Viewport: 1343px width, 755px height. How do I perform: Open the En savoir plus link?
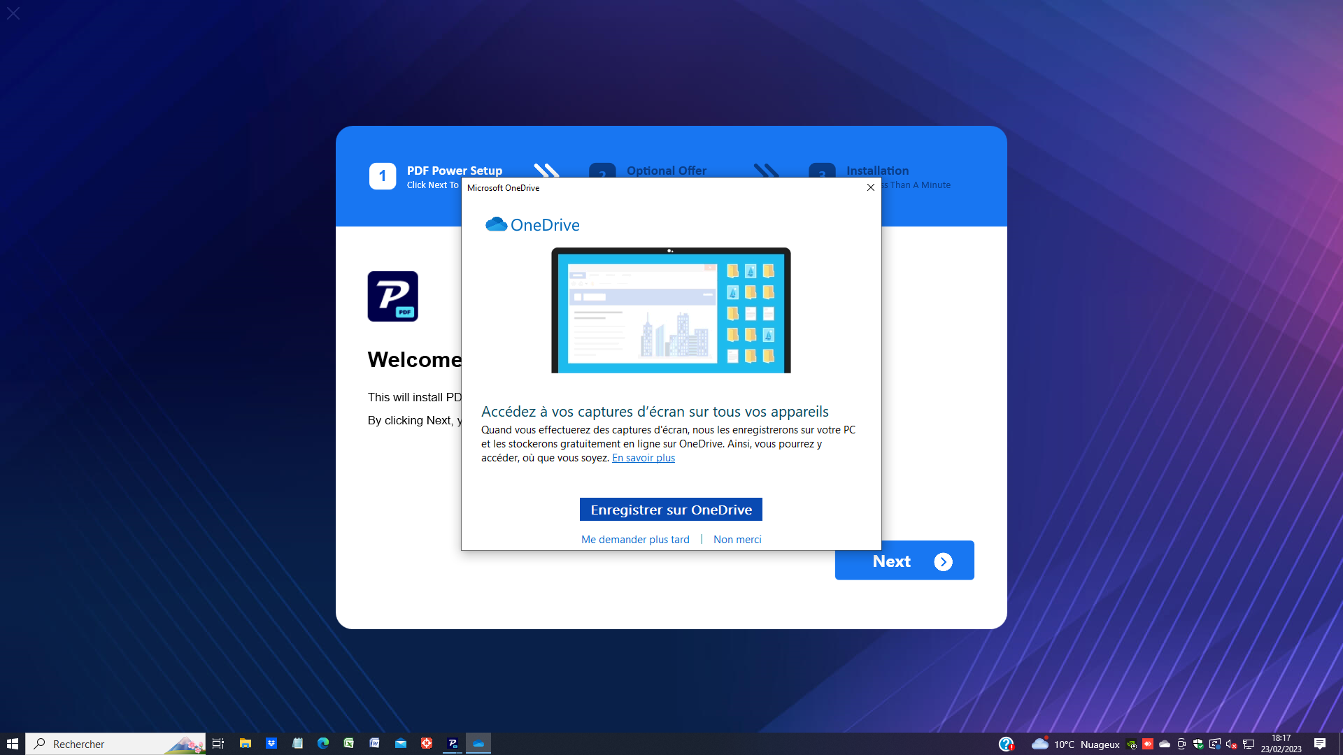(x=644, y=458)
